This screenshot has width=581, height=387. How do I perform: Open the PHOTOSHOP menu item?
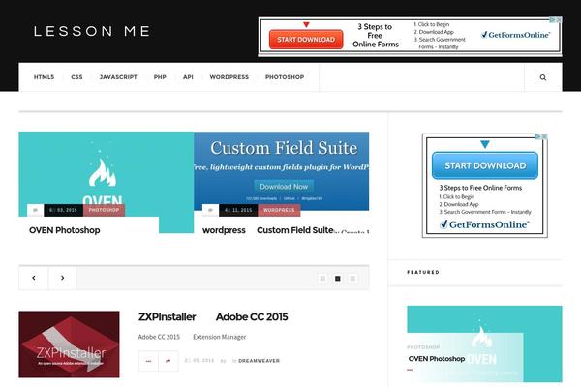coord(285,77)
